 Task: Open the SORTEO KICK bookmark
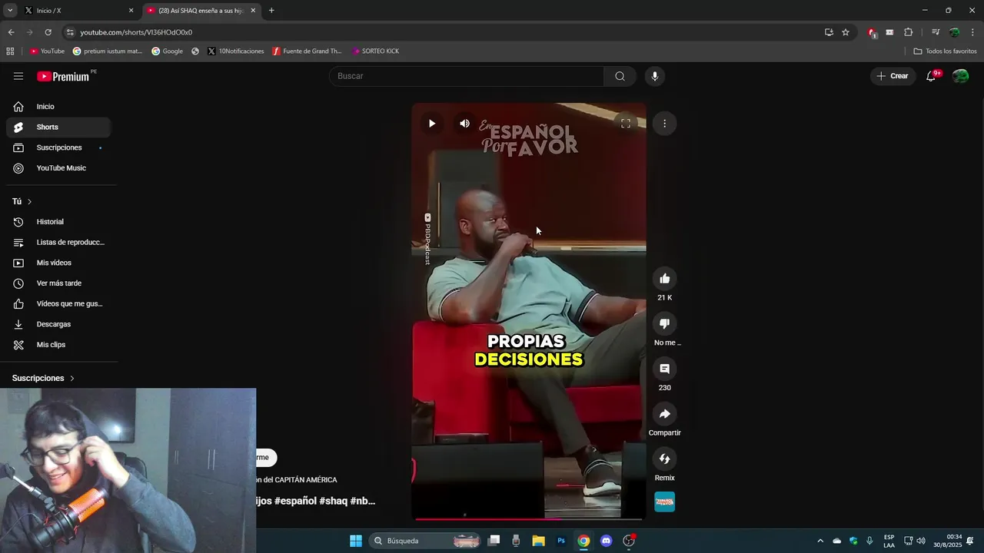click(x=376, y=51)
